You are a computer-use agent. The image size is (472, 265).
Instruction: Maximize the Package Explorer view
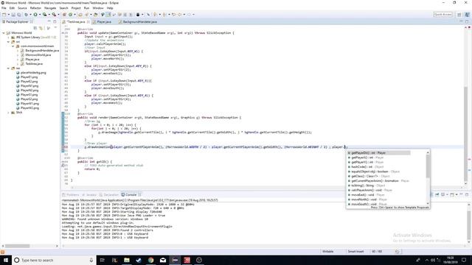[55, 21]
